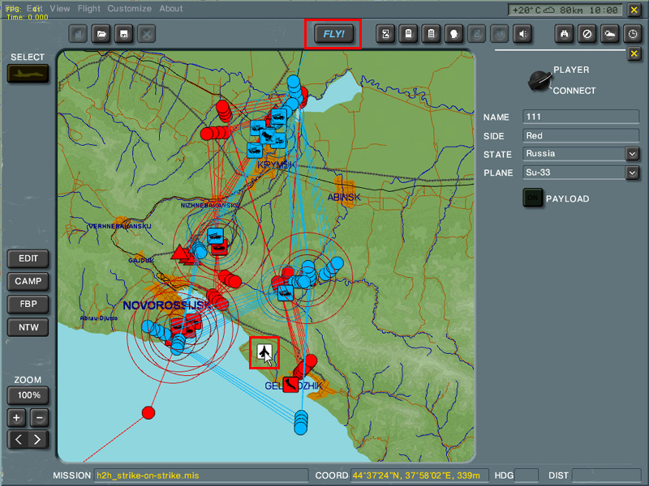Expand the STATE dropdown showing Russia
649x486 pixels.
pos(632,154)
